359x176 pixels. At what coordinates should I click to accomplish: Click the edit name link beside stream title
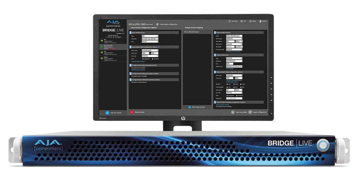pyautogui.click(x=150, y=25)
